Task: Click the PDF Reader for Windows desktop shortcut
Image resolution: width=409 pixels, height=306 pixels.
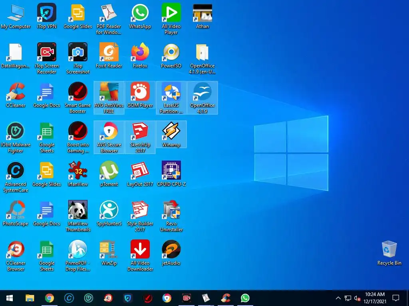Action: pyautogui.click(x=109, y=20)
